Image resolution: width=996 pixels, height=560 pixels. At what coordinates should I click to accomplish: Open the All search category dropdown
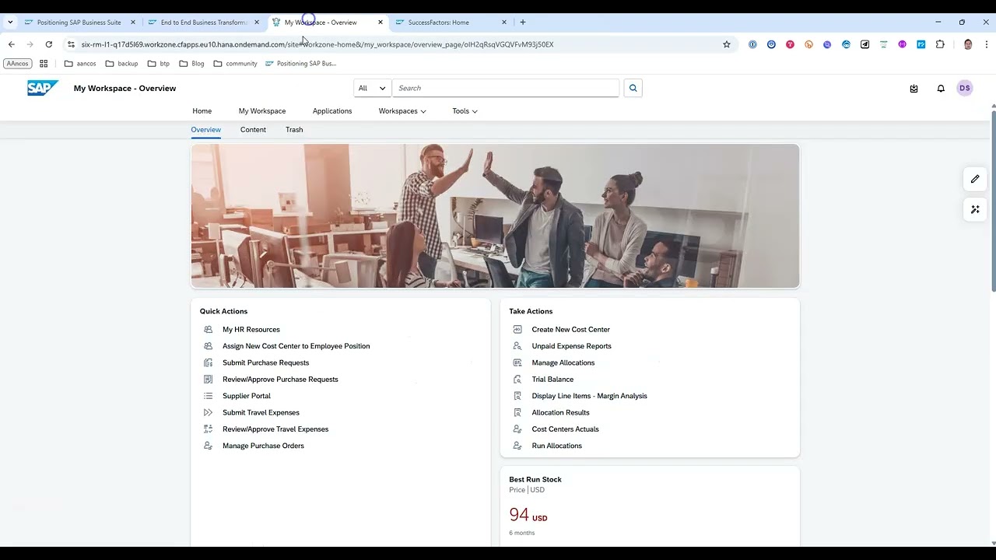tap(372, 88)
